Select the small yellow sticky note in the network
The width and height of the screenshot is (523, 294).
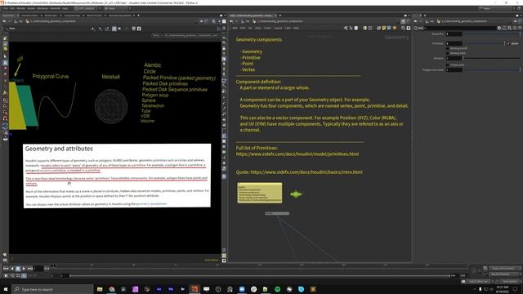coord(260,193)
